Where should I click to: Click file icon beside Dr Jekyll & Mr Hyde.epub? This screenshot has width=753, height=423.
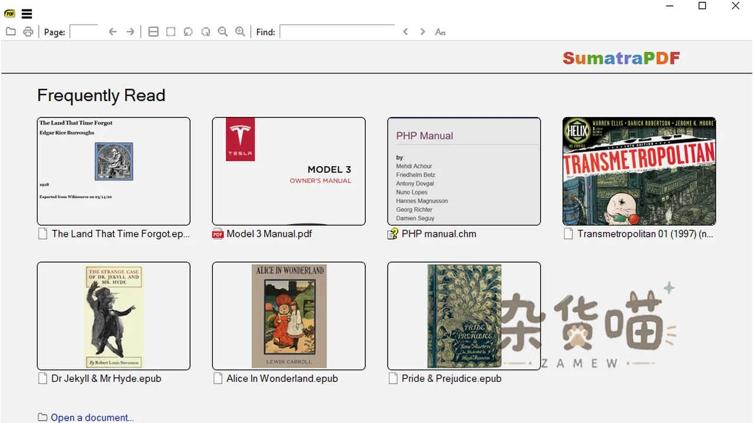pyautogui.click(x=42, y=379)
